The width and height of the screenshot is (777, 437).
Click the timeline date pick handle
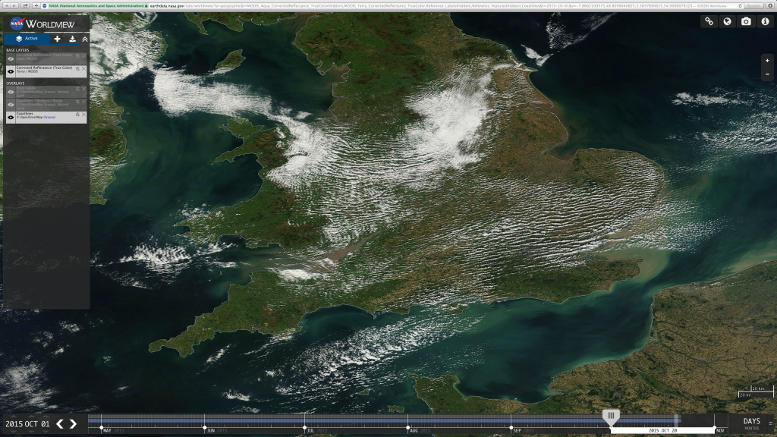tap(611, 417)
